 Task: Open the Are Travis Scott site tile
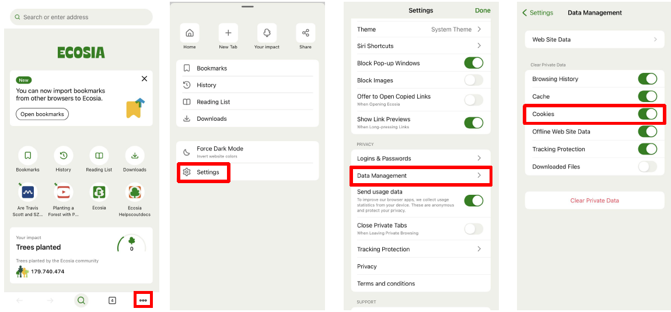28,192
